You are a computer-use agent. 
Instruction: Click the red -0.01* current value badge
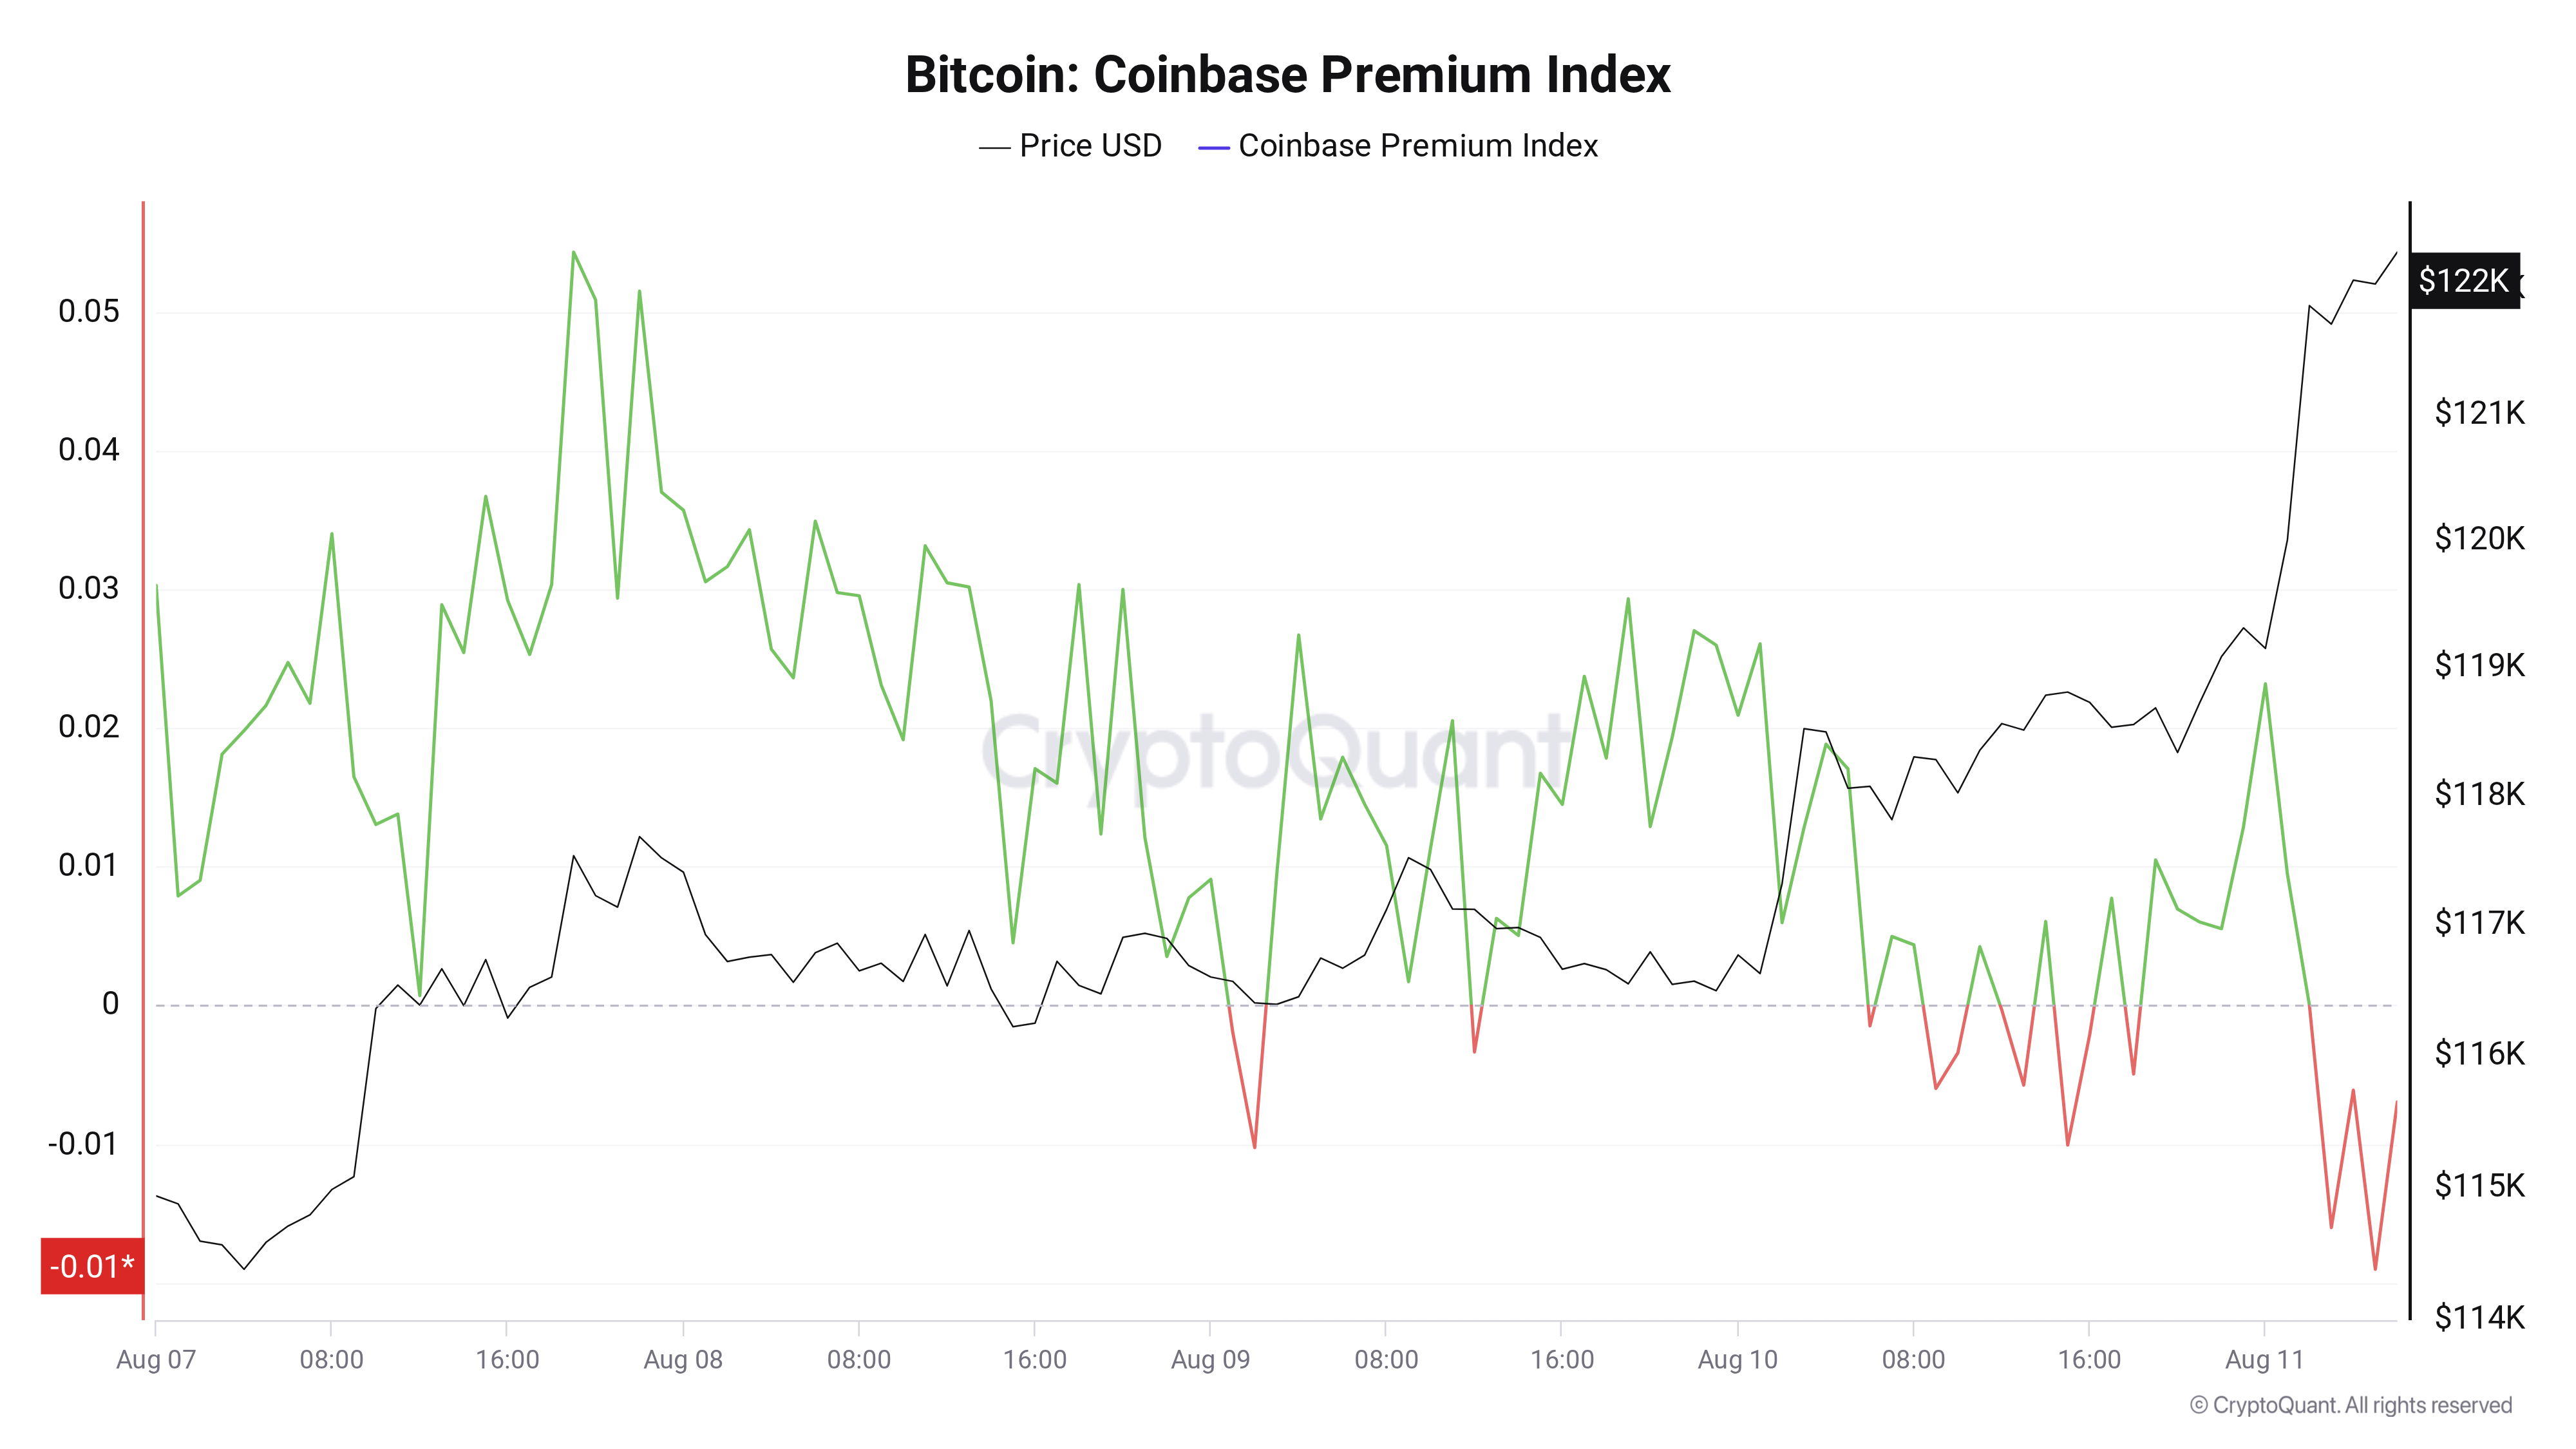pos(92,1266)
